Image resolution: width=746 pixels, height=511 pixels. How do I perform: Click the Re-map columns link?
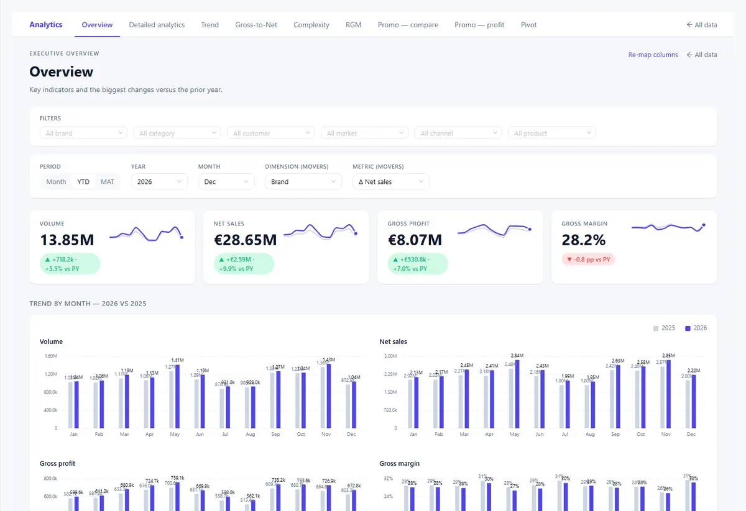(653, 55)
